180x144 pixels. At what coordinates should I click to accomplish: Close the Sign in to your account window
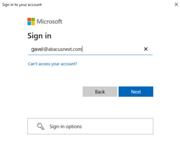176,4
